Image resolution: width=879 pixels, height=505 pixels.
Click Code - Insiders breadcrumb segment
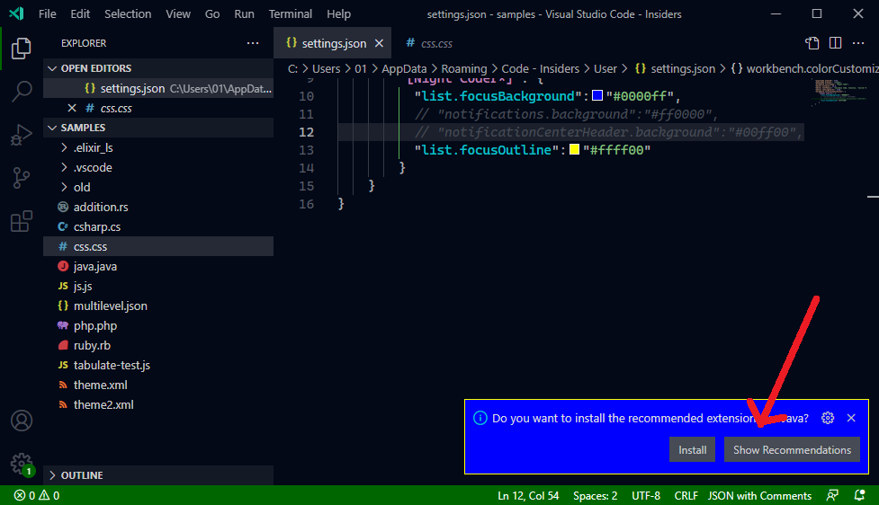(x=541, y=68)
